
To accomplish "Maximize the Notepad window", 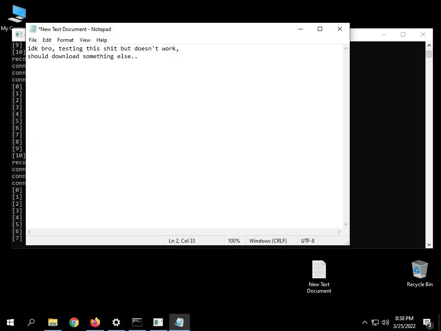I will pos(320,29).
